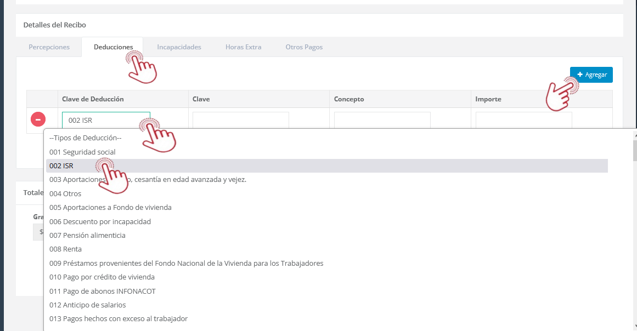
Task: Select 004 Otros deduction type
Action: click(65, 193)
